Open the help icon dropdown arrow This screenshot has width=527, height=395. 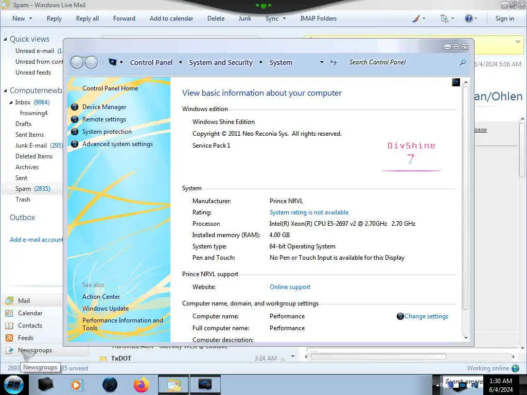(476, 19)
